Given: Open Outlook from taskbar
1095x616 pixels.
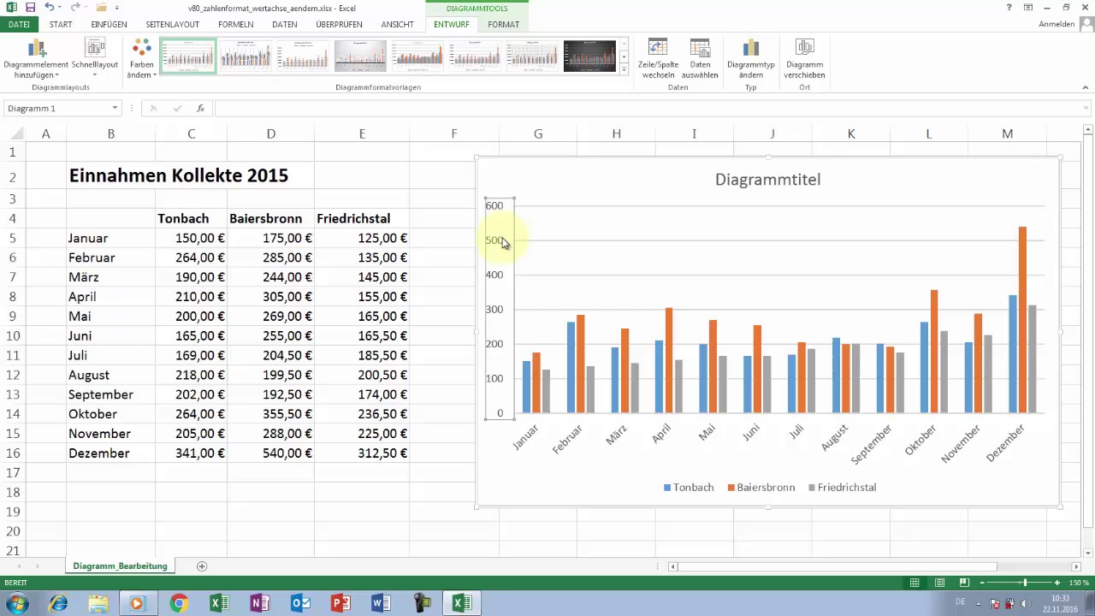Looking at the screenshot, I should coord(300,604).
